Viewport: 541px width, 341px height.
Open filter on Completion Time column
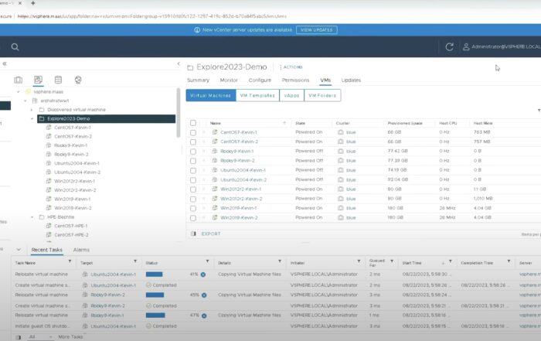tap(509, 261)
